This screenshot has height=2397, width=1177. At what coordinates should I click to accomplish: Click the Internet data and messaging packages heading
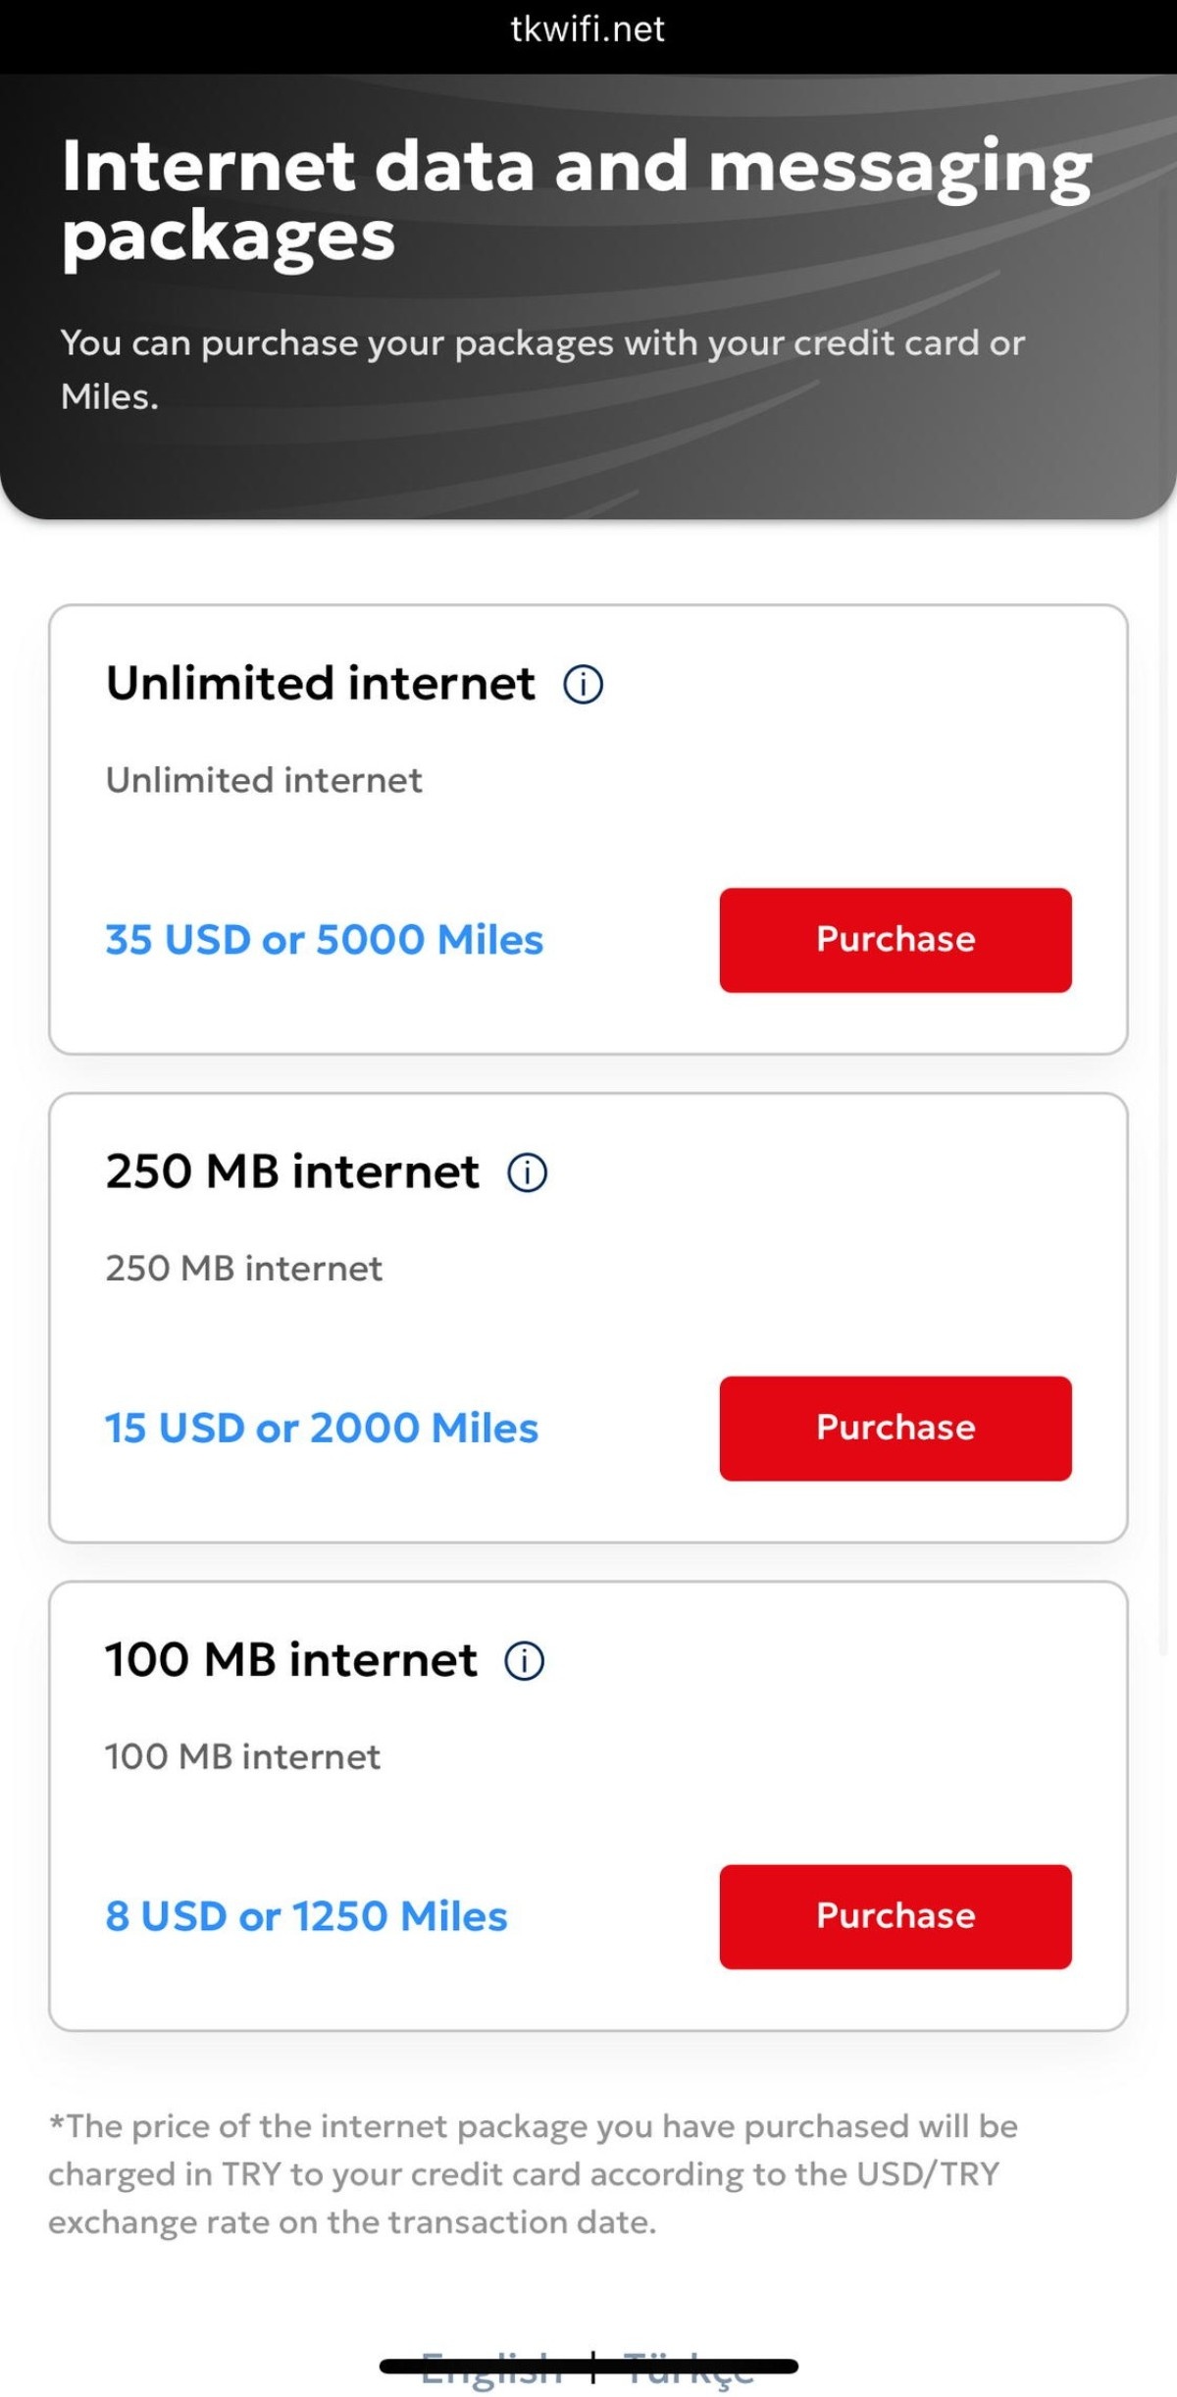577,200
